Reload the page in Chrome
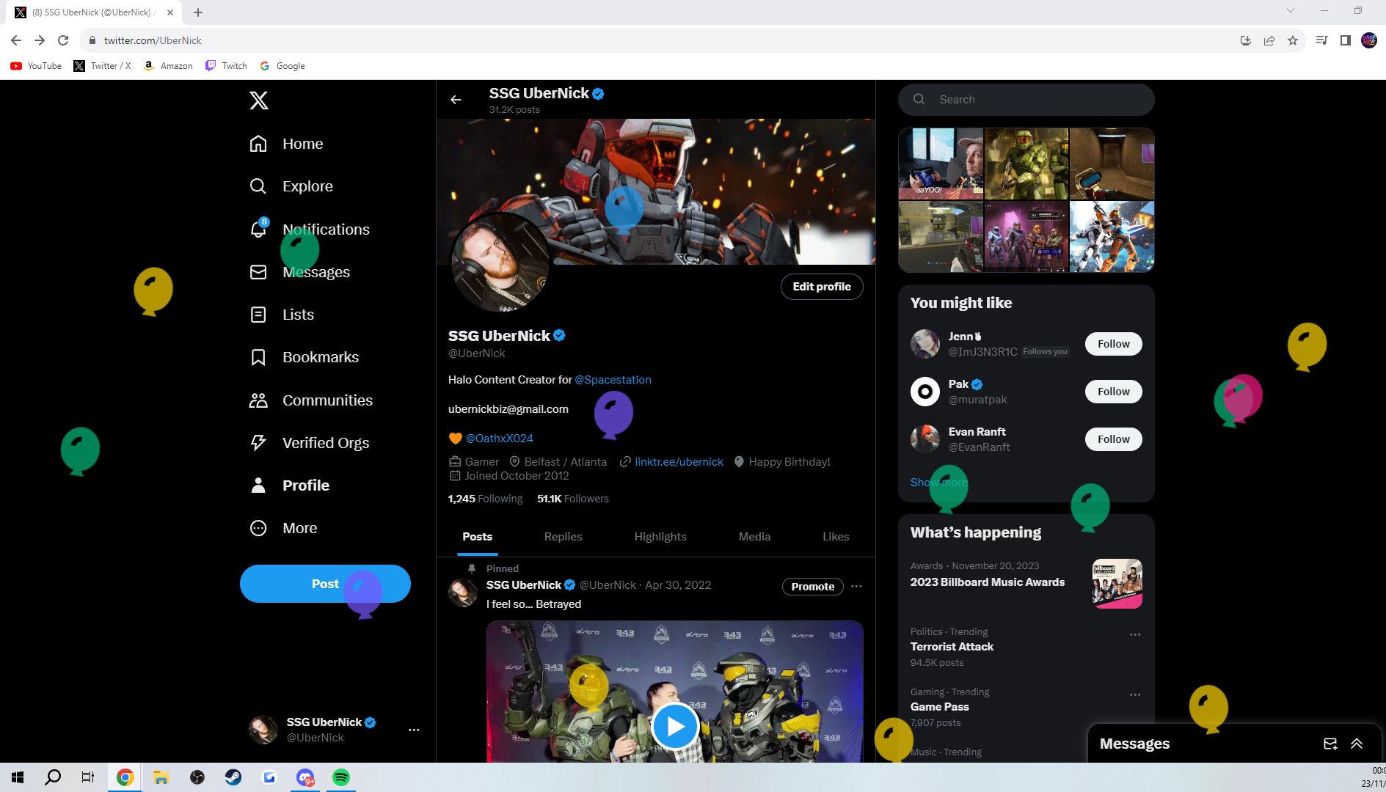 pyautogui.click(x=63, y=40)
